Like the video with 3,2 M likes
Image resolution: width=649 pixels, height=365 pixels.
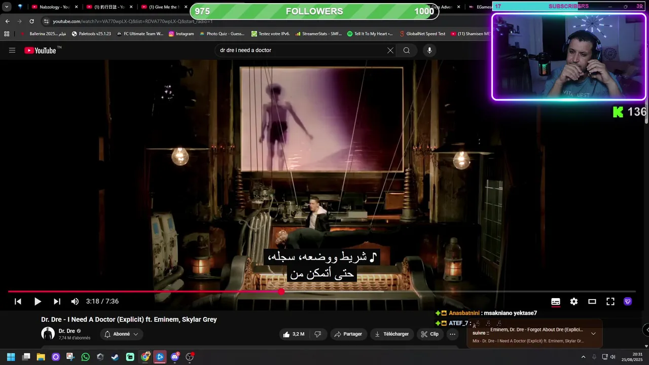coord(294,334)
